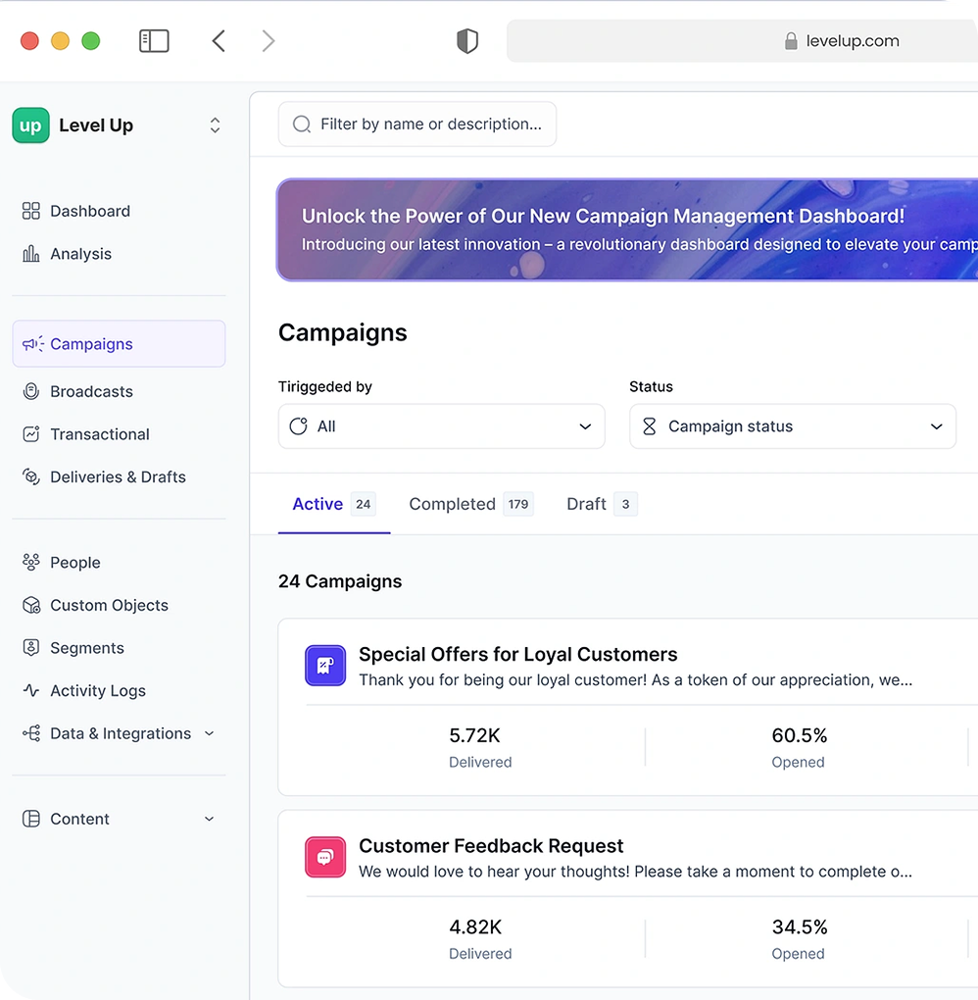
Task: Click the pink Customer Feedback Request icon
Action: tap(325, 857)
